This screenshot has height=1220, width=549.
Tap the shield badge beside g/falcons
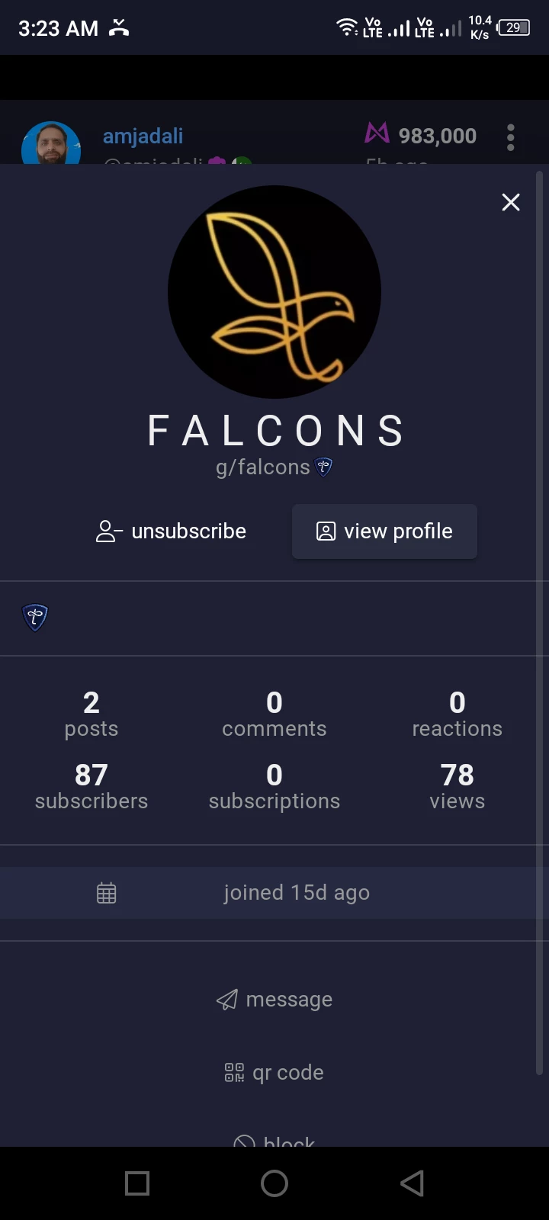pyautogui.click(x=324, y=467)
